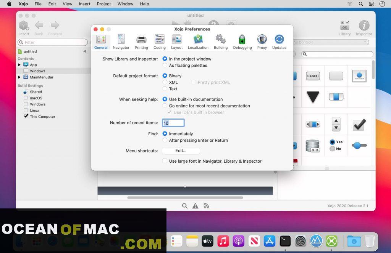Toggle the macOS build target checkbox
The height and width of the screenshot is (253, 391).
[26, 98]
